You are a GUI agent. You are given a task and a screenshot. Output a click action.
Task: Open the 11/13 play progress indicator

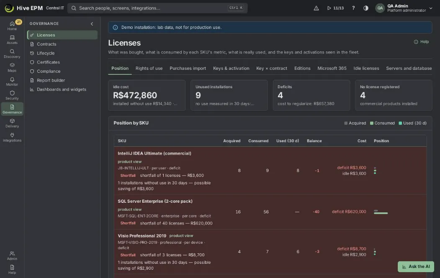point(335,8)
